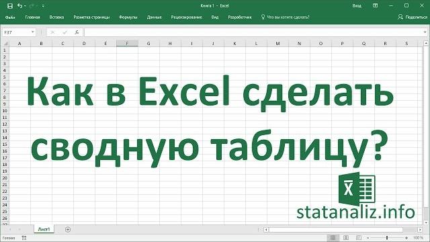This screenshot has height=242, width=430.
Task: Select row 1 header
Action: 5,50
